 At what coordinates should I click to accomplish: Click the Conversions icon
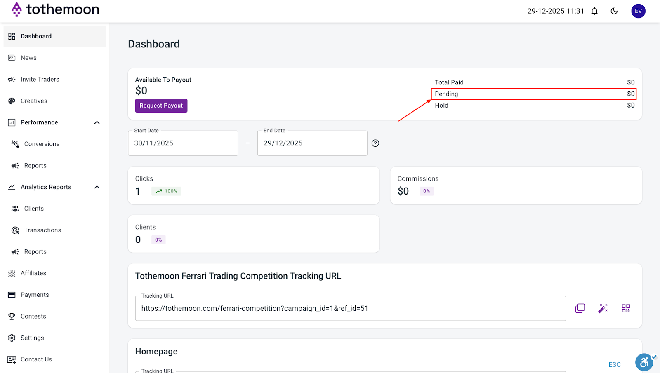pos(15,144)
